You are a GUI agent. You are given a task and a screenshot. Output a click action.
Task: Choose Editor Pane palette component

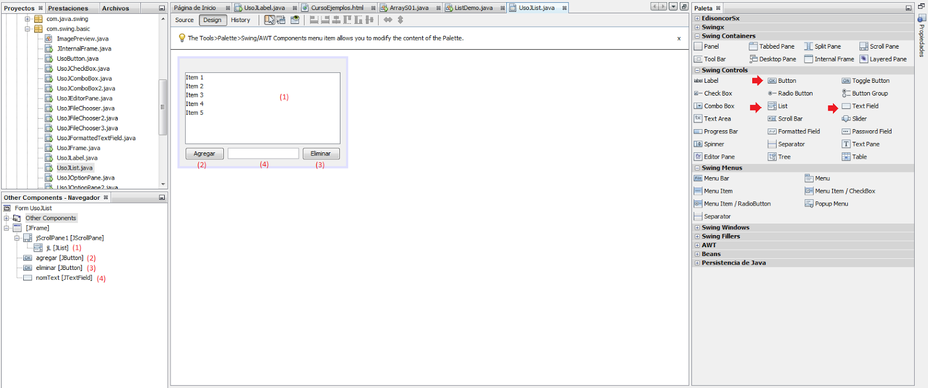[x=714, y=157]
